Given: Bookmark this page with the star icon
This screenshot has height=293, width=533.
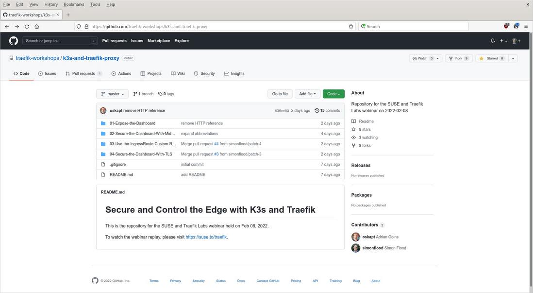Looking at the screenshot, I should point(351,27).
